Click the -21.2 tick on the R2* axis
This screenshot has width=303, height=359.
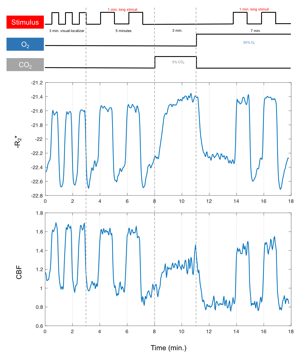point(37,83)
